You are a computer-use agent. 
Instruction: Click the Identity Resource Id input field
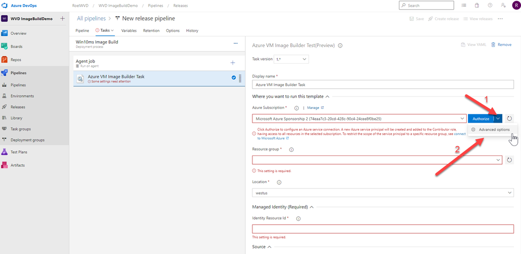383,229
